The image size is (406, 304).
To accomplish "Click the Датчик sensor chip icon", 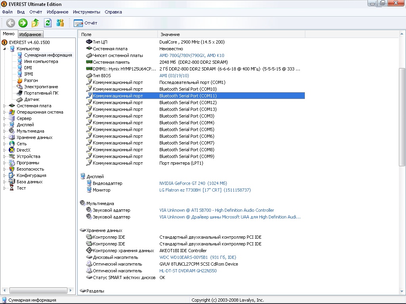I will (x=20, y=99).
